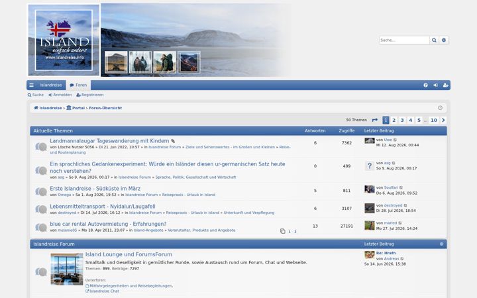Open blue car rental Autovermietung topic

[108, 224]
